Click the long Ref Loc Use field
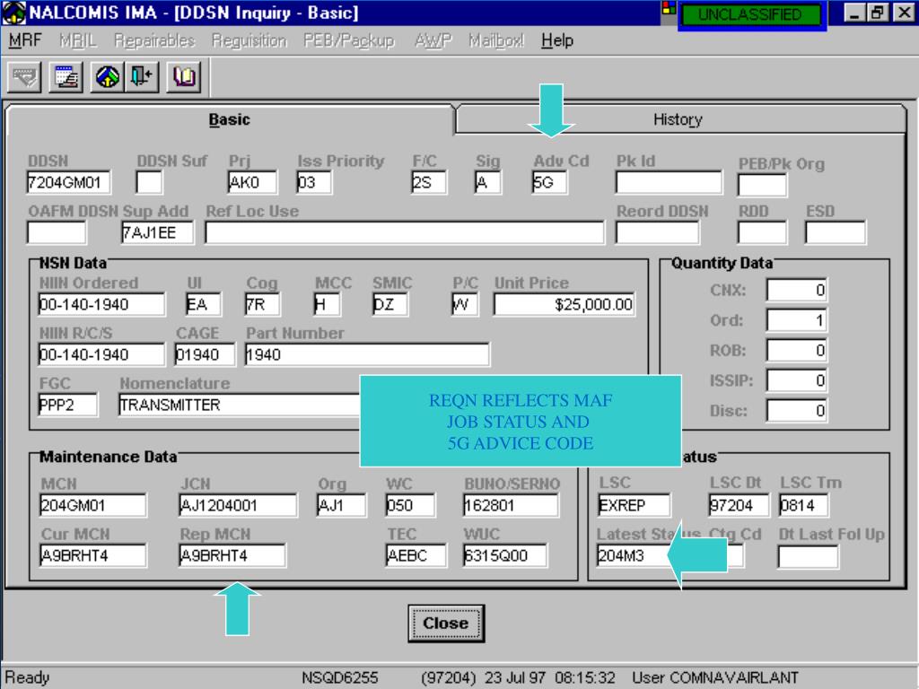This screenshot has width=919, height=689. tap(405, 232)
